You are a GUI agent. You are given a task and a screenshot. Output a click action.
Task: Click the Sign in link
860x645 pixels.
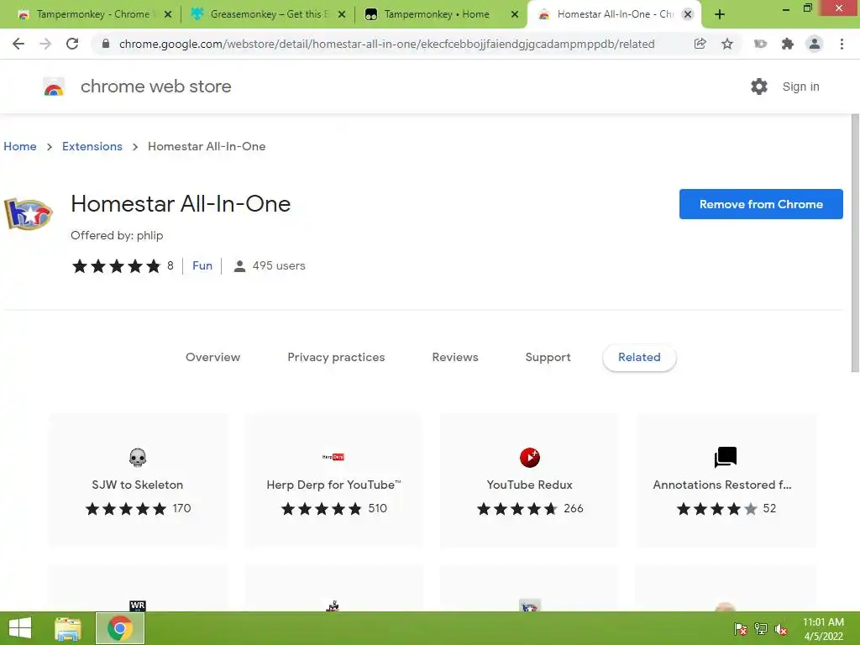pyautogui.click(x=800, y=87)
